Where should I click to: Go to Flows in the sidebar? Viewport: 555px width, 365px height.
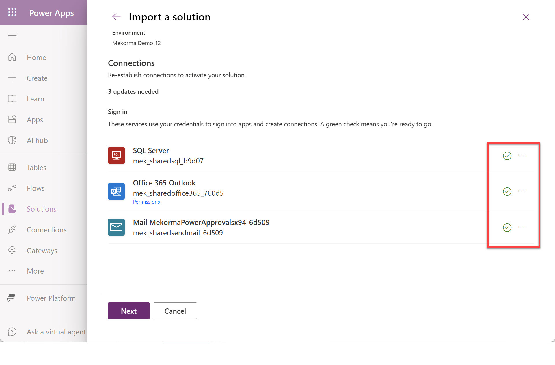36,188
